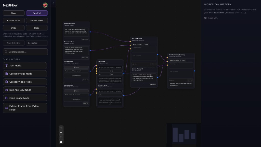Add a Crop Image Node

[25, 98]
